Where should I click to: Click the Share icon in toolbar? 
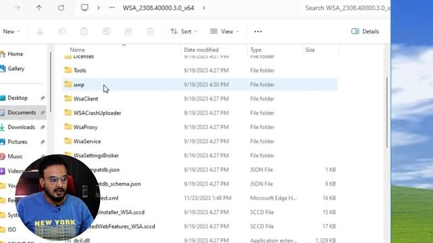pyautogui.click(x=128, y=32)
